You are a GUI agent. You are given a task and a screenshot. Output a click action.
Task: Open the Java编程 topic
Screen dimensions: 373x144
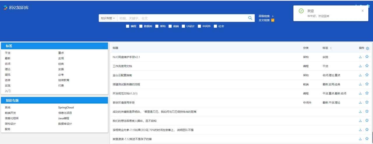coord(64,118)
